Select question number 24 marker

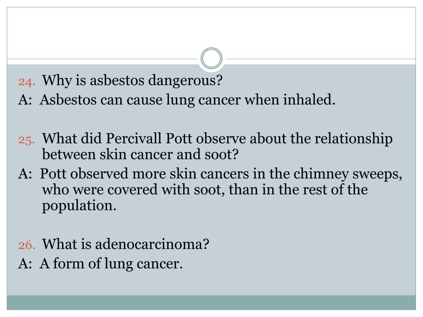pyautogui.click(x=27, y=82)
